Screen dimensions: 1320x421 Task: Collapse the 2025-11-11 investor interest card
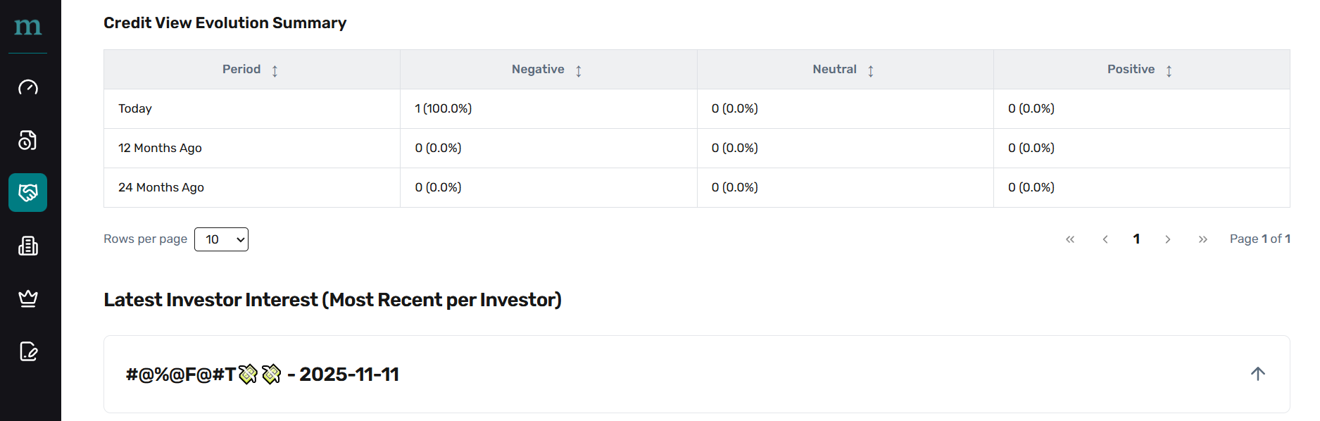(1258, 374)
